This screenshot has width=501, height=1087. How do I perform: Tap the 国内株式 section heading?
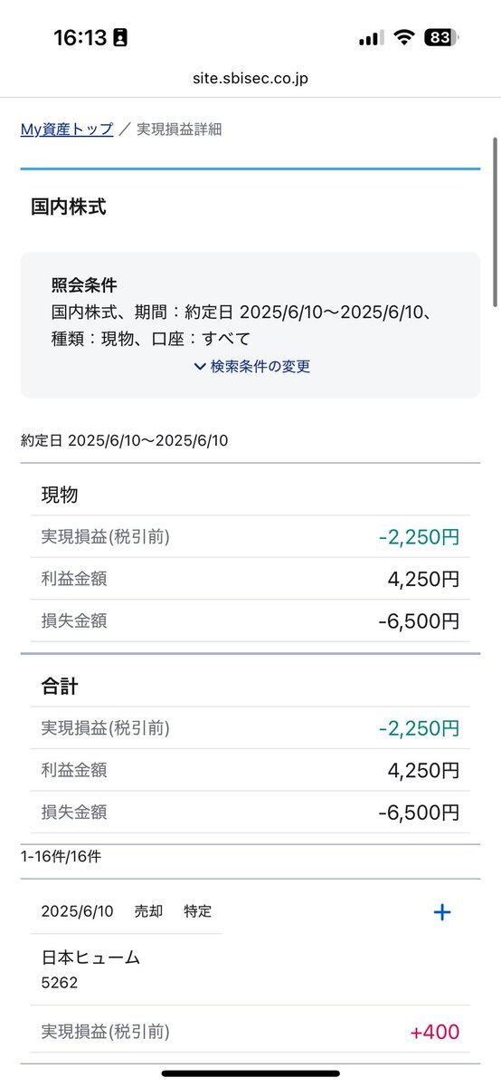[69, 207]
